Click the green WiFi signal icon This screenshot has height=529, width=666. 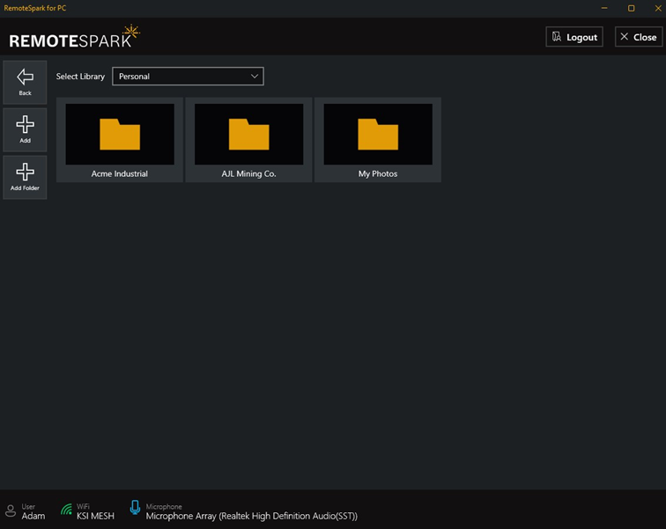pyautogui.click(x=67, y=510)
